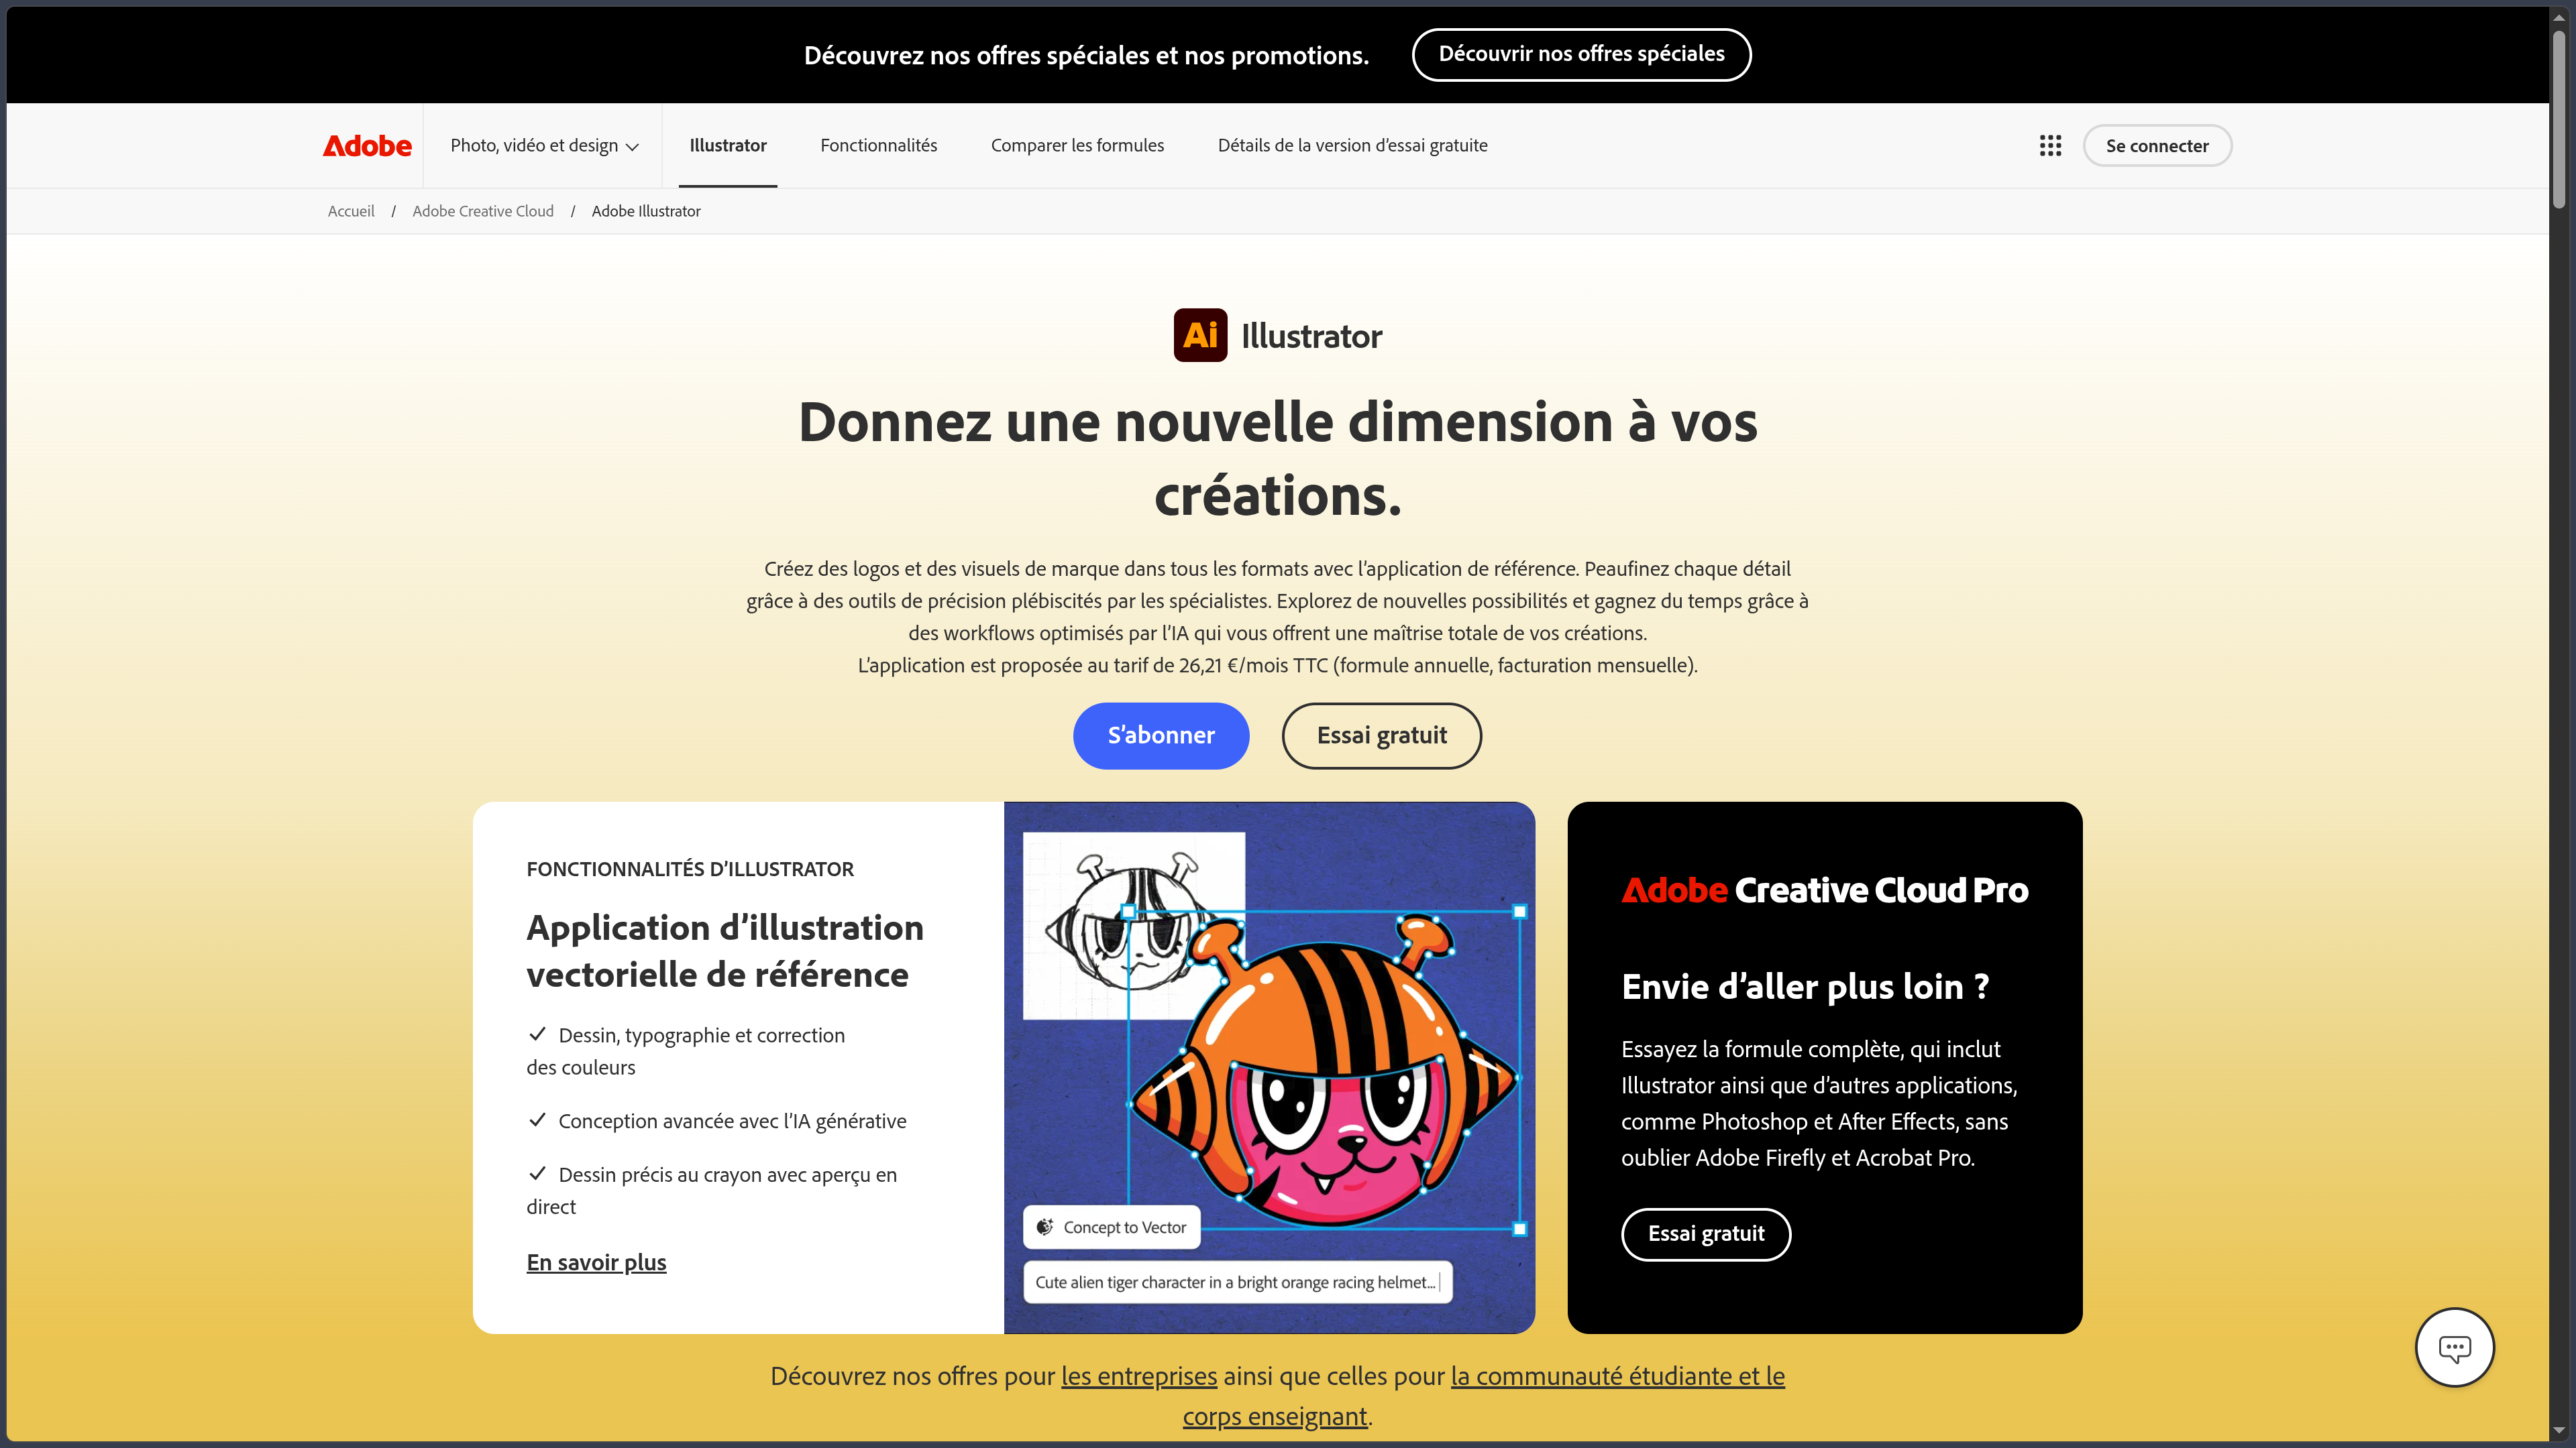Click the Concept to Vector icon
Screen dimensions: 2576x1448
pyautogui.click(x=1045, y=1227)
